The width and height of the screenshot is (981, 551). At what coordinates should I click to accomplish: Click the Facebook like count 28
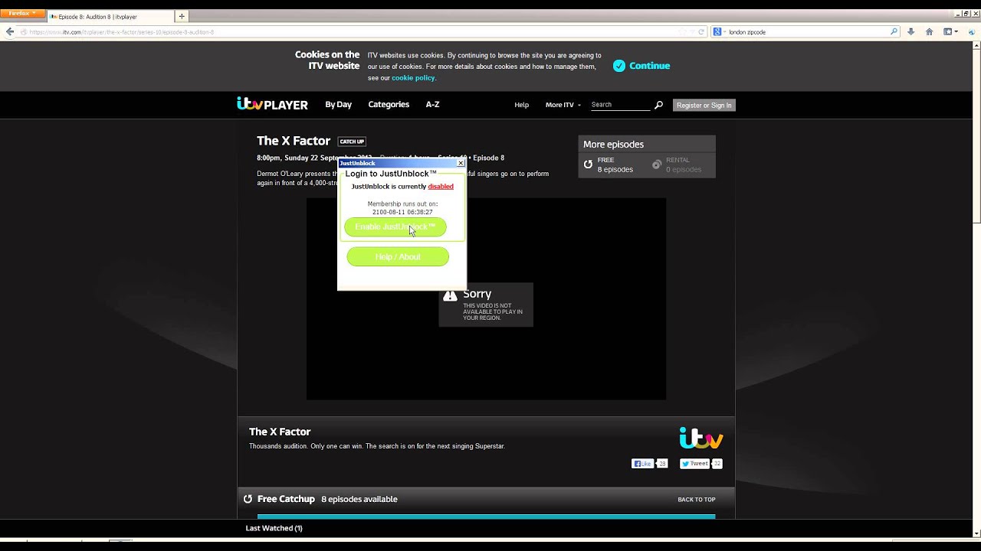click(662, 464)
